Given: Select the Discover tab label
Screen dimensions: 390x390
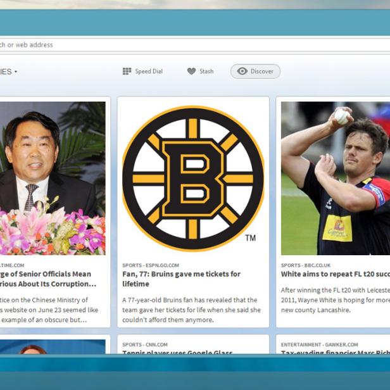Looking at the screenshot, I should coord(262,72).
